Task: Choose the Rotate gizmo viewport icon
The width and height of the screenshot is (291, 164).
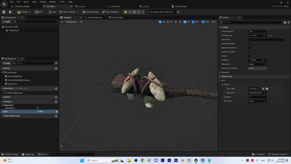Action: pos(167,22)
